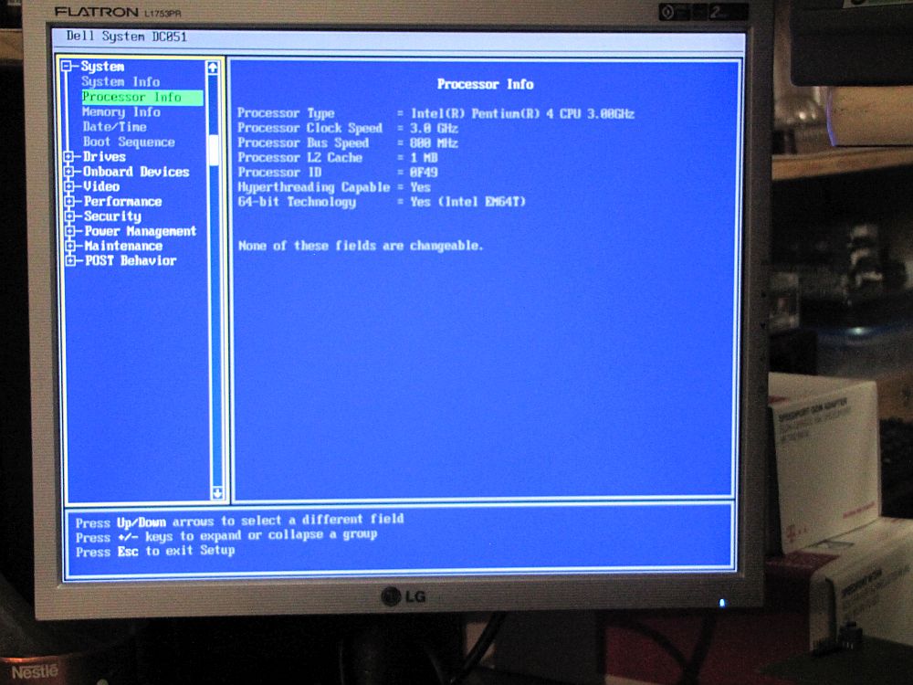Click the '+/- keys to expand or collapse' hint
This screenshot has height=685, width=913.
point(226,536)
